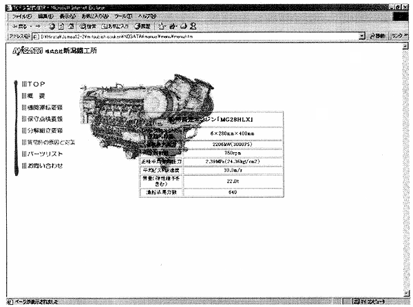The image size is (413, 307).
Task: Click the 正味平均有効圧力 row label
Action: point(161,161)
